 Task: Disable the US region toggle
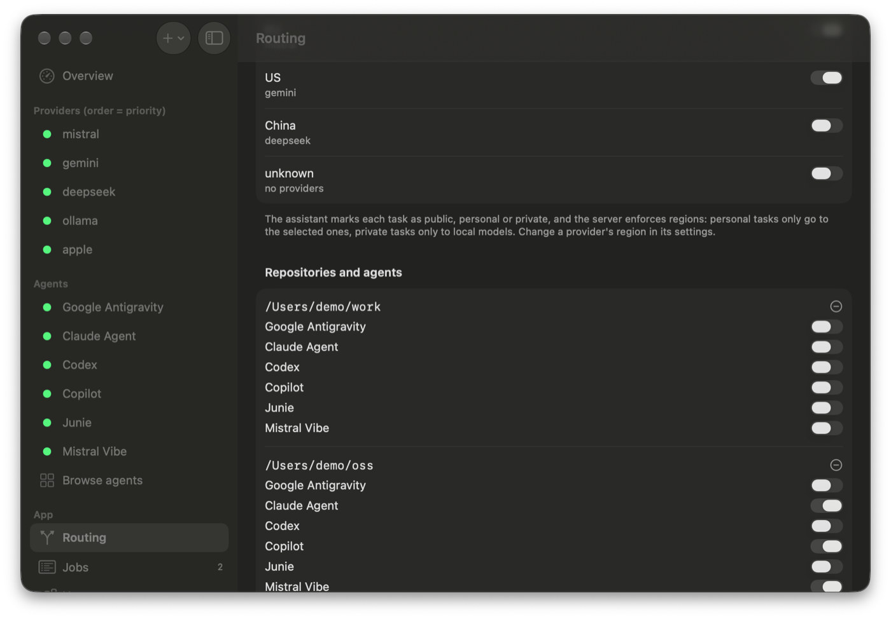827,78
